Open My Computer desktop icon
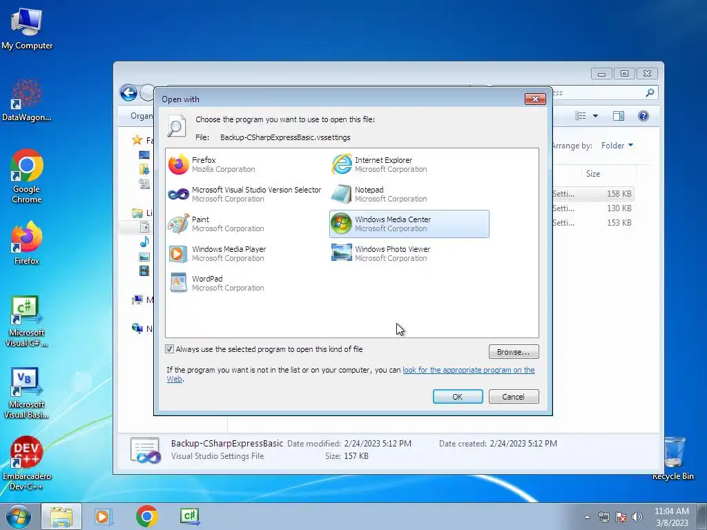The height and width of the screenshot is (530, 707). (x=27, y=29)
